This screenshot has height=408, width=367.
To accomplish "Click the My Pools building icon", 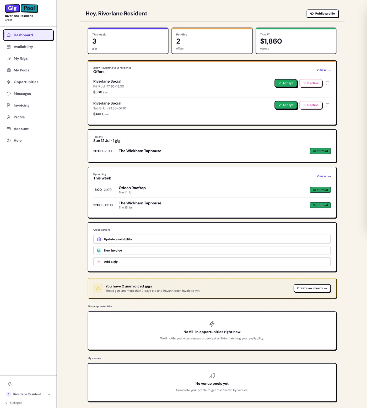I will click(9, 70).
